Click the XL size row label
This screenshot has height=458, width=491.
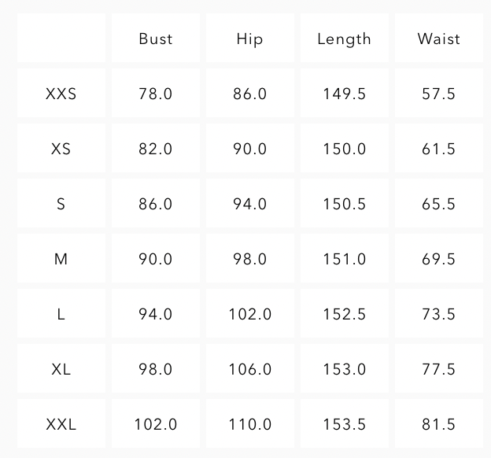61,369
